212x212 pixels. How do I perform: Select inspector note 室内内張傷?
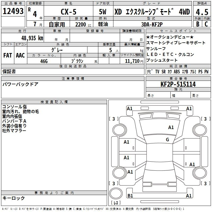point(12,116)
